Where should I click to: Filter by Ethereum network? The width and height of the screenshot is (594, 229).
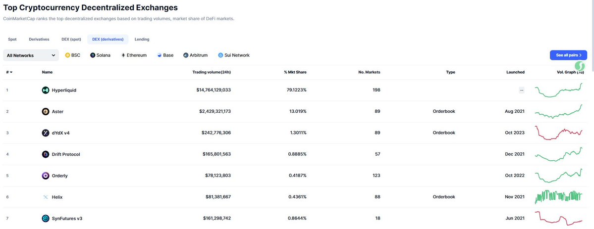click(134, 55)
